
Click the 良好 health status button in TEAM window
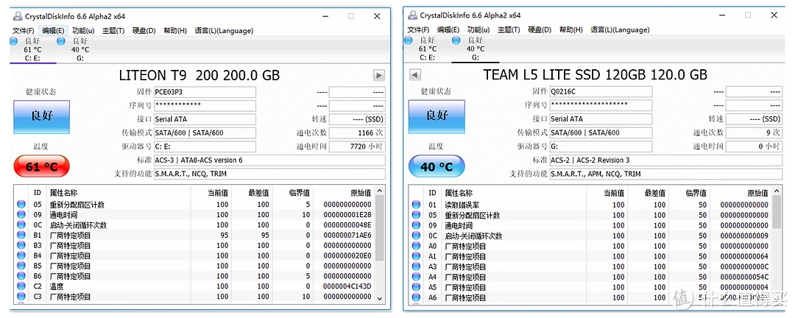pyautogui.click(x=437, y=117)
